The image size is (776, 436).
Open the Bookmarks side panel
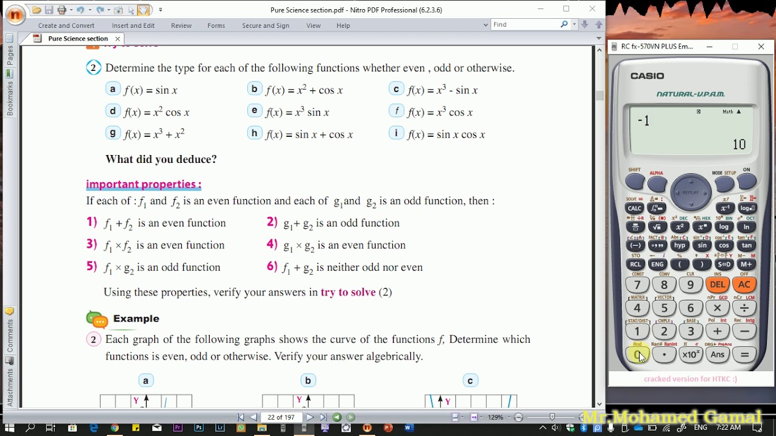[x=9, y=94]
